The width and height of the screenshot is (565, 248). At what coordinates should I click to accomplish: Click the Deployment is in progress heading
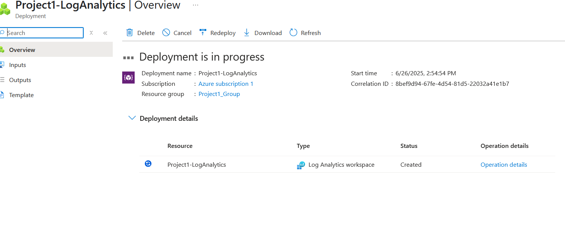click(x=202, y=57)
